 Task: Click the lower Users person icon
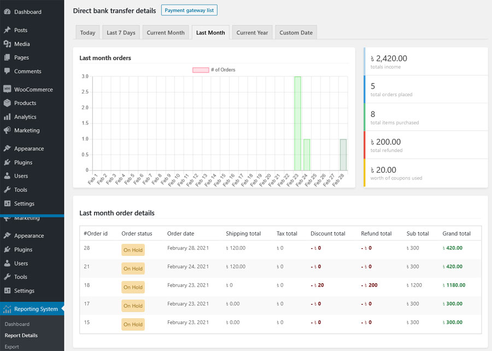(x=7, y=263)
